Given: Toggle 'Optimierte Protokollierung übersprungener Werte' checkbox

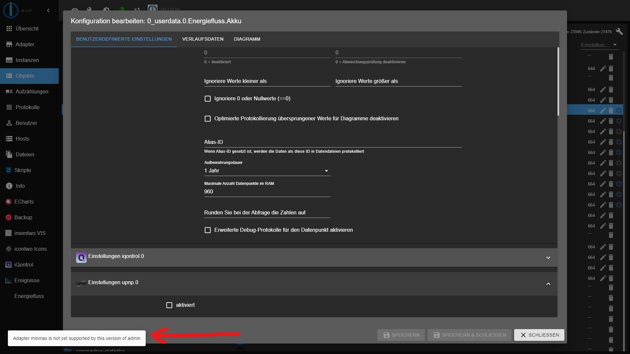Looking at the screenshot, I should pos(207,119).
